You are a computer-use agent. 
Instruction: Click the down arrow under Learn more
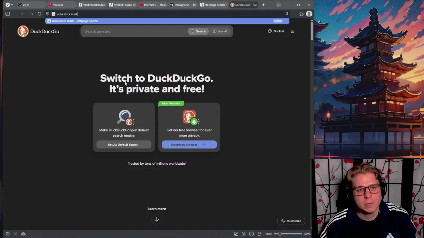click(157, 219)
